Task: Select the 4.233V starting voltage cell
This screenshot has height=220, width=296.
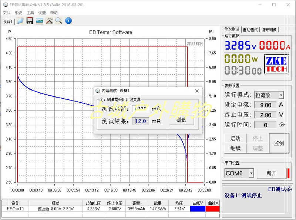Action: (x=93, y=209)
